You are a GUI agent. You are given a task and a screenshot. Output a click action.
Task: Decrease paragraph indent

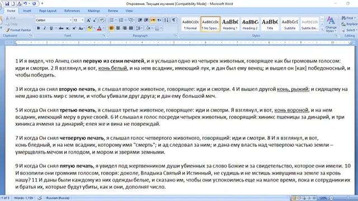coord(140,20)
